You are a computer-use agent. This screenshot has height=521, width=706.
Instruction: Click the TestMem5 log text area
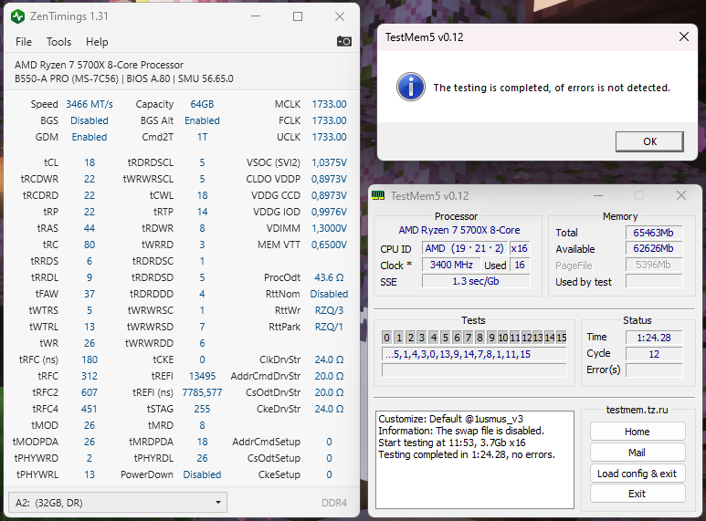[x=475, y=459]
